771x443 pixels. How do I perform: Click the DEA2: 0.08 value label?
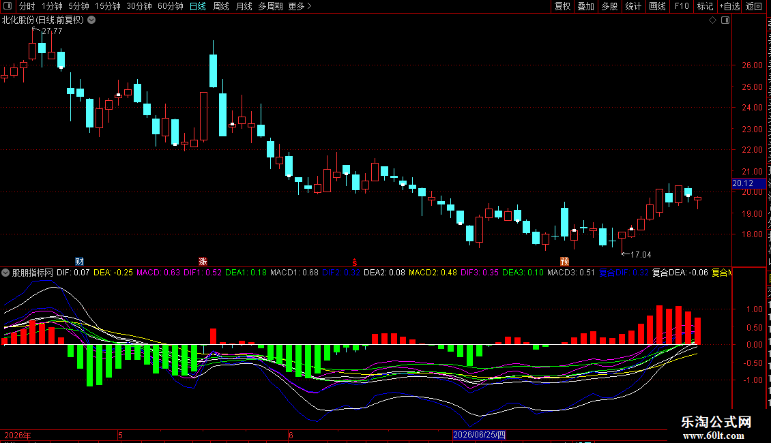385,273
